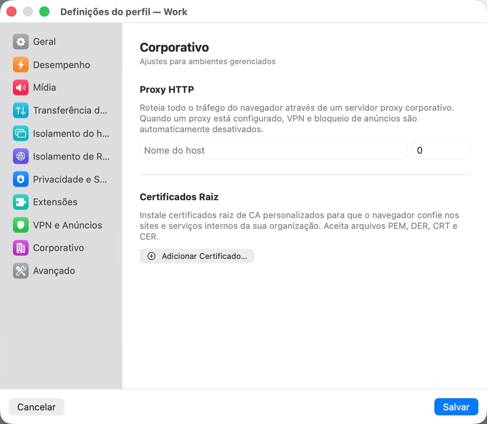Focus the Nome do host field

click(273, 150)
